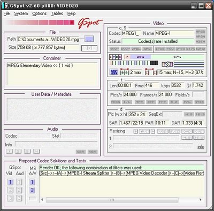Click the info link in Resizing section
The width and height of the screenshot is (214, 211).
pyautogui.click(x=201, y=147)
